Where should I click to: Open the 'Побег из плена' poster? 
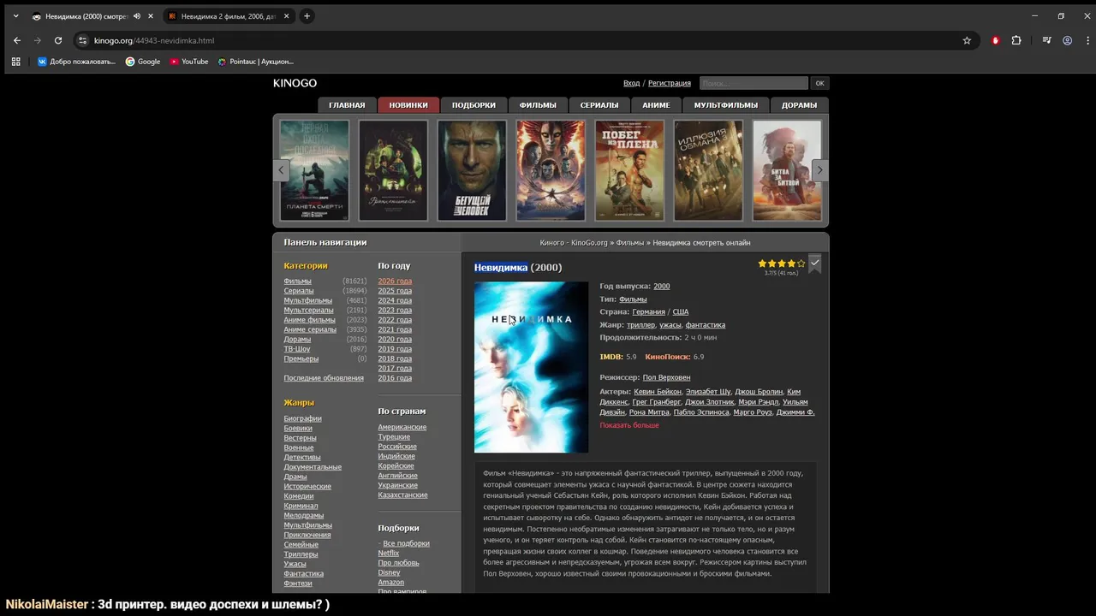click(x=629, y=170)
